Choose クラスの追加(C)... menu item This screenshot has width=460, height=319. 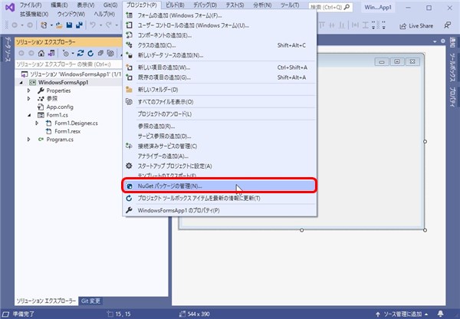[x=219, y=45]
